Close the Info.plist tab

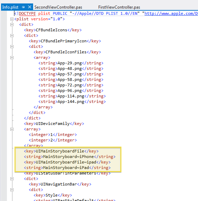pos(30,7)
